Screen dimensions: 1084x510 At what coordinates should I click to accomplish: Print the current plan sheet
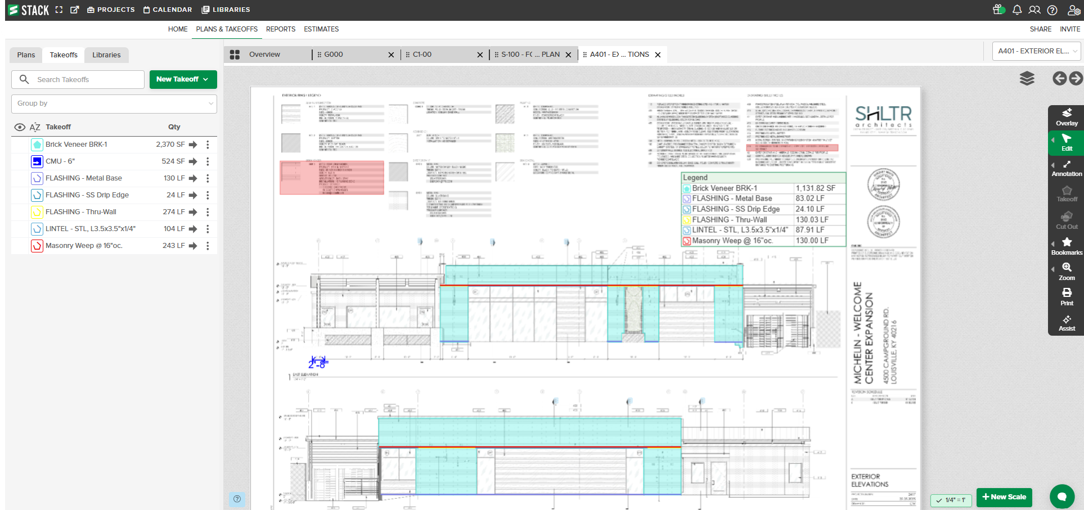1066,297
